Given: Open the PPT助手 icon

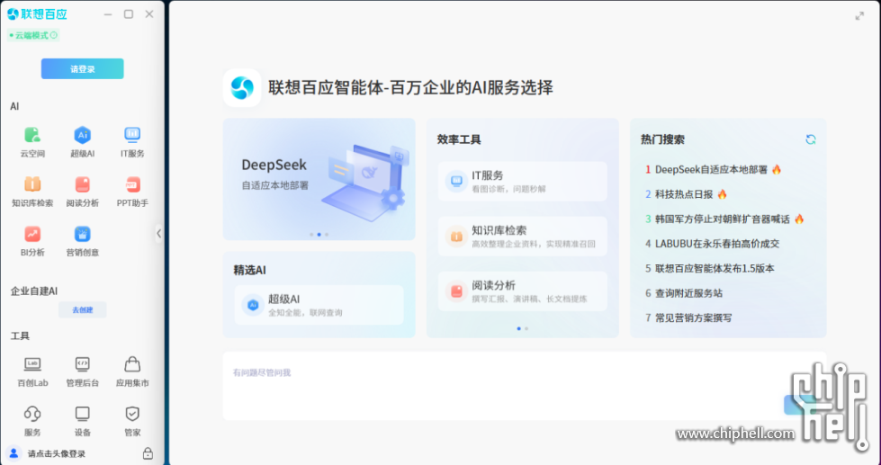Looking at the screenshot, I should 132,184.
